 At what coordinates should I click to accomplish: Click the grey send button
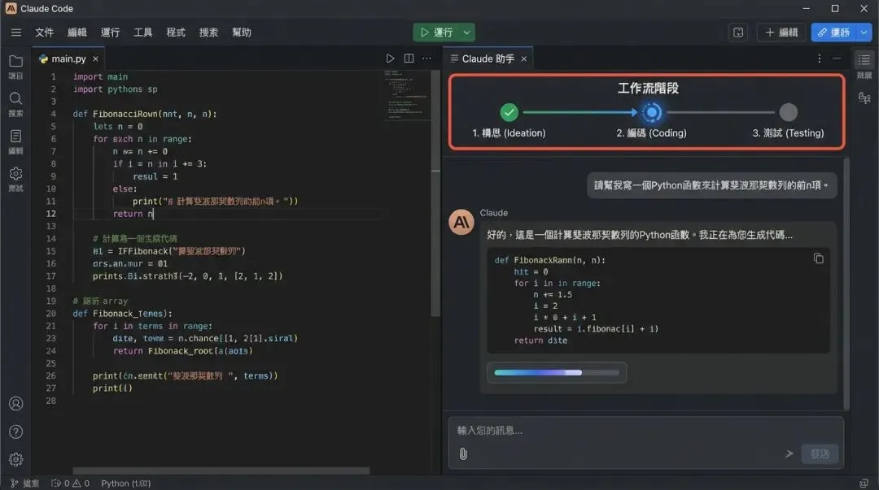point(820,453)
